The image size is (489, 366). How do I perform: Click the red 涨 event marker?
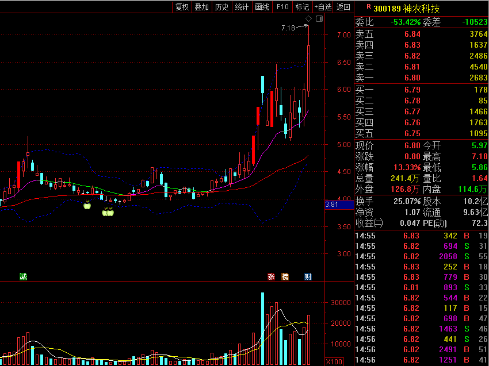[271, 276]
